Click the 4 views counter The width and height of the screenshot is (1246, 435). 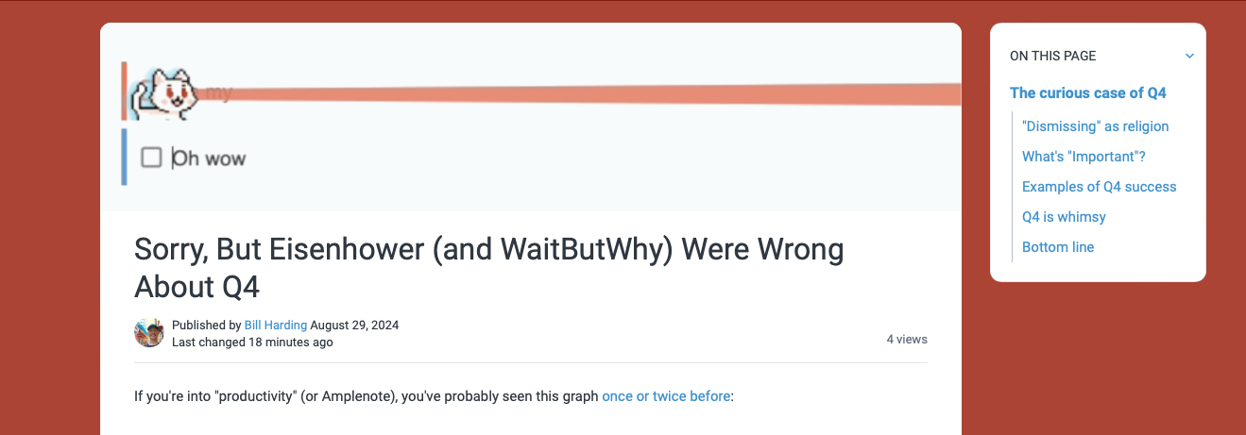[907, 340]
